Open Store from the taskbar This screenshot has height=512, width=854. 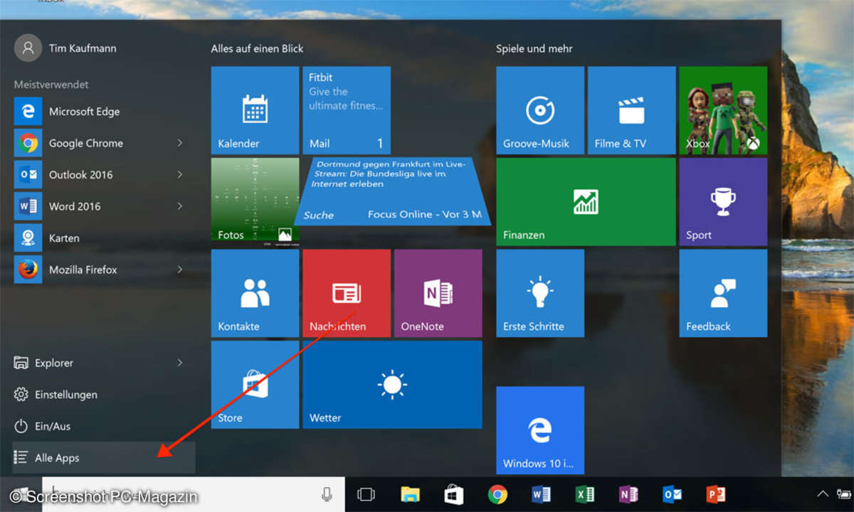pyautogui.click(x=453, y=494)
